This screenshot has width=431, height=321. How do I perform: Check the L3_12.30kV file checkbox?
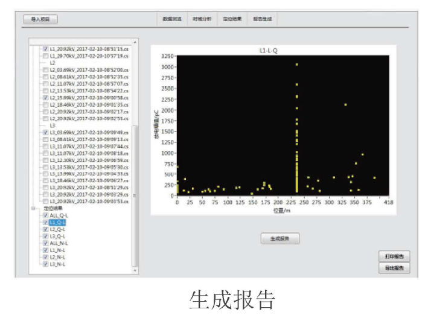click(x=45, y=160)
